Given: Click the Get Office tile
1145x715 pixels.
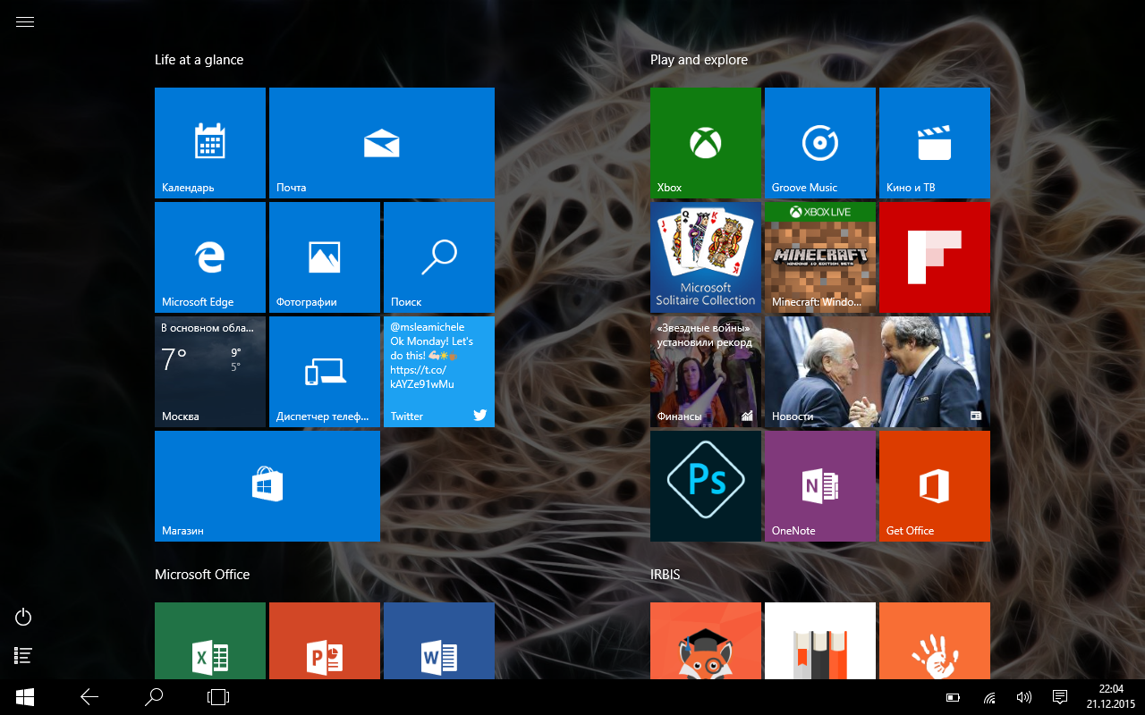Looking at the screenshot, I should click(935, 485).
